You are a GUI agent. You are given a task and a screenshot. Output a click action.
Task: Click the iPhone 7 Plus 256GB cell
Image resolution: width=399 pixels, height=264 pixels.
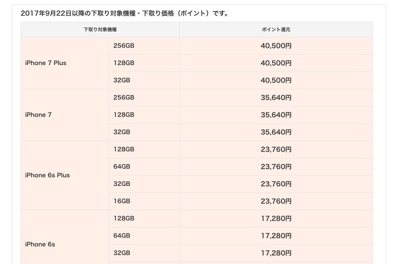click(144, 46)
